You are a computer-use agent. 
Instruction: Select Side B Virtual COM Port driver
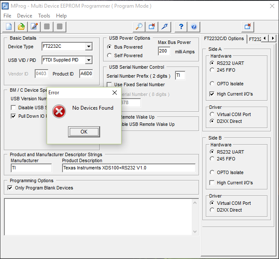[212, 203]
